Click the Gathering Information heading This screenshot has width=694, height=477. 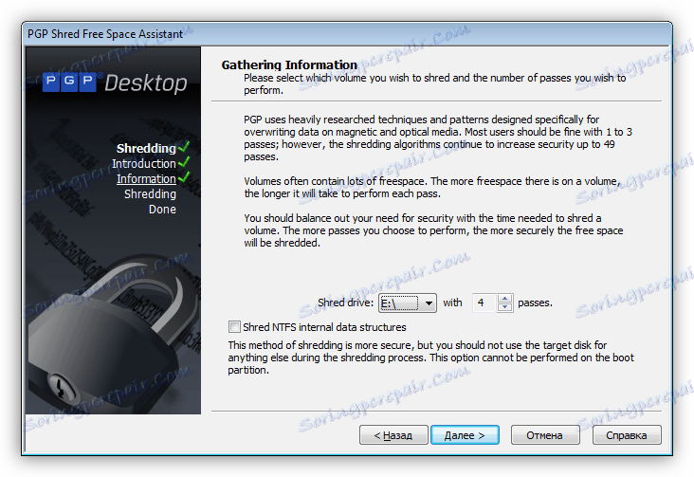289,64
